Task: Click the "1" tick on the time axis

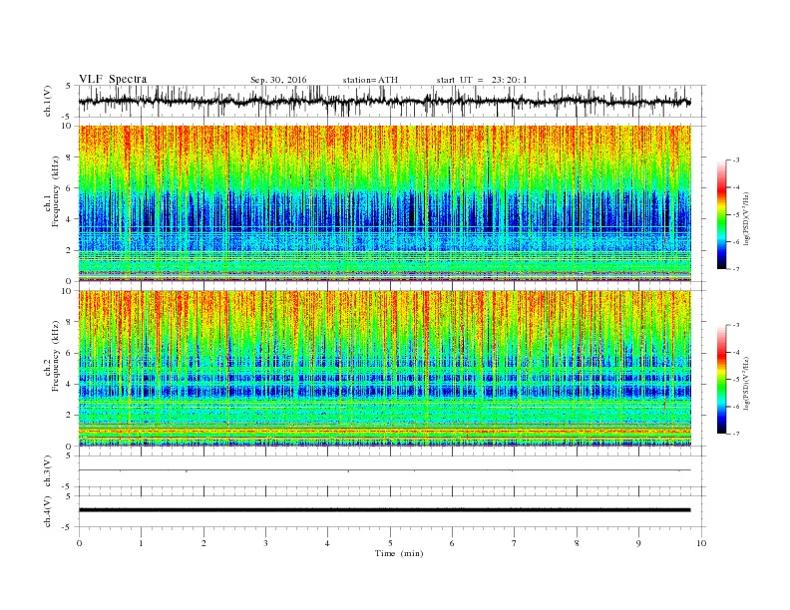Action: 141,543
